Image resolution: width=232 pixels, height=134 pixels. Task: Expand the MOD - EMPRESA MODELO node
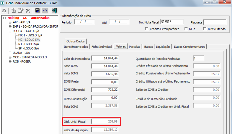[x=10, y=57]
